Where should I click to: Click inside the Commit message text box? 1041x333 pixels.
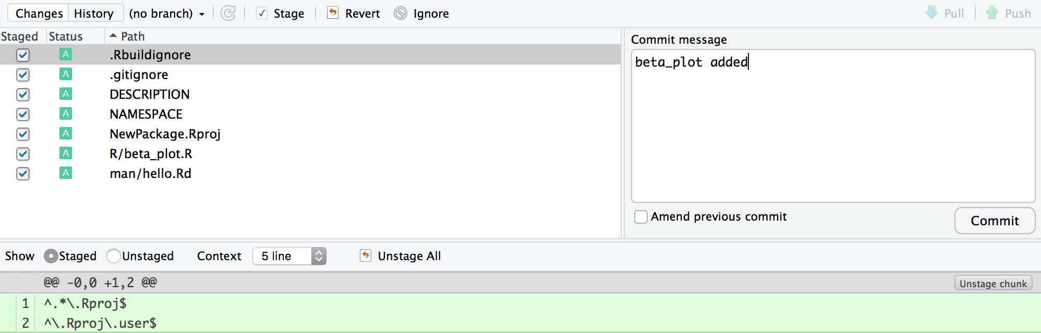(x=833, y=126)
